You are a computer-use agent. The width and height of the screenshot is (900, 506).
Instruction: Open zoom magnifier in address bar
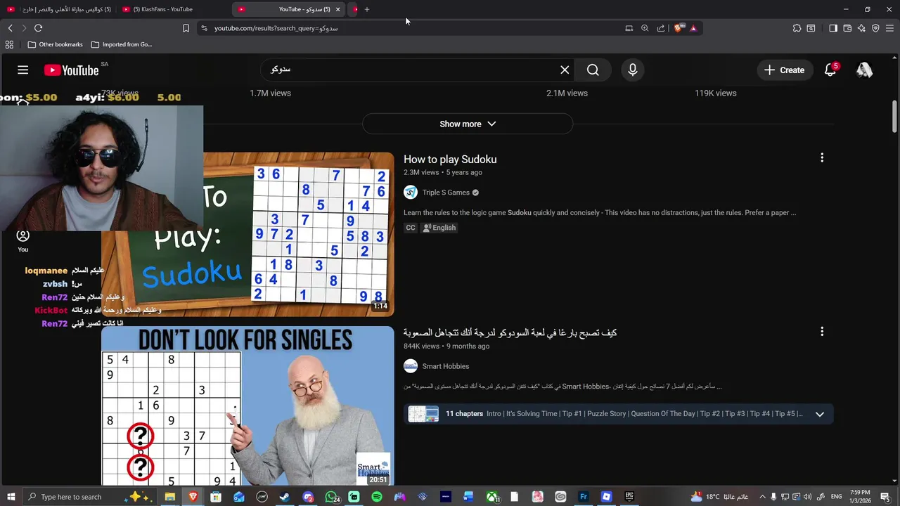[645, 28]
